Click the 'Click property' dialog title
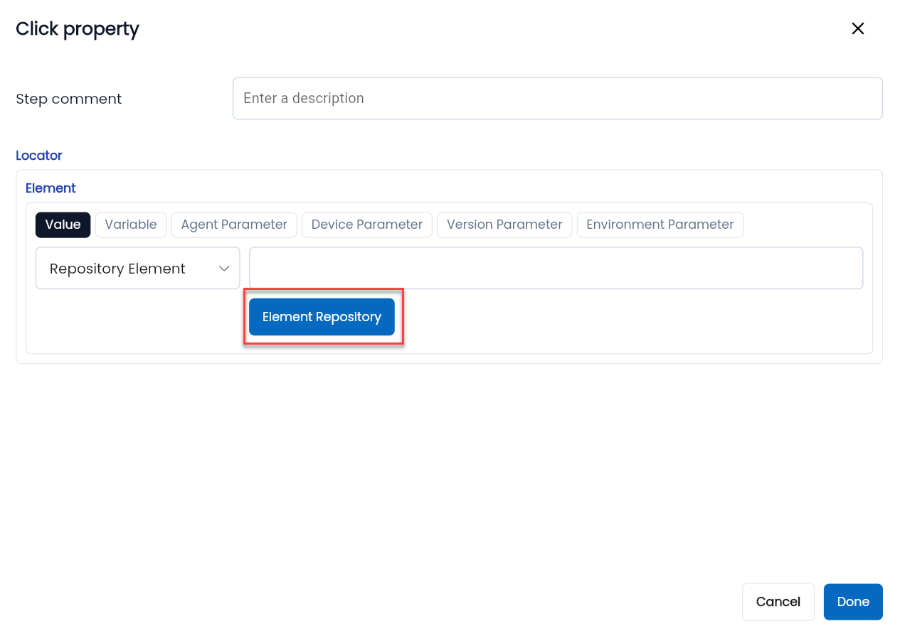900x626 pixels. (78, 29)
